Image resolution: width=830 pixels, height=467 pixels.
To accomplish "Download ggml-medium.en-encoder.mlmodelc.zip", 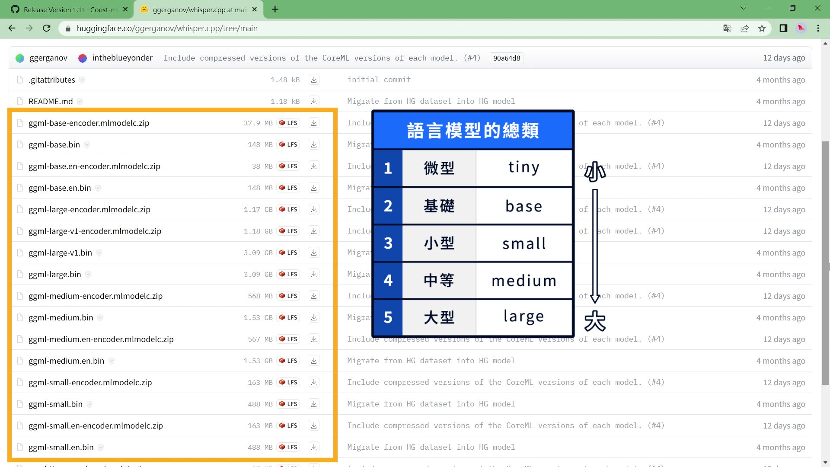I will [314, 339].
